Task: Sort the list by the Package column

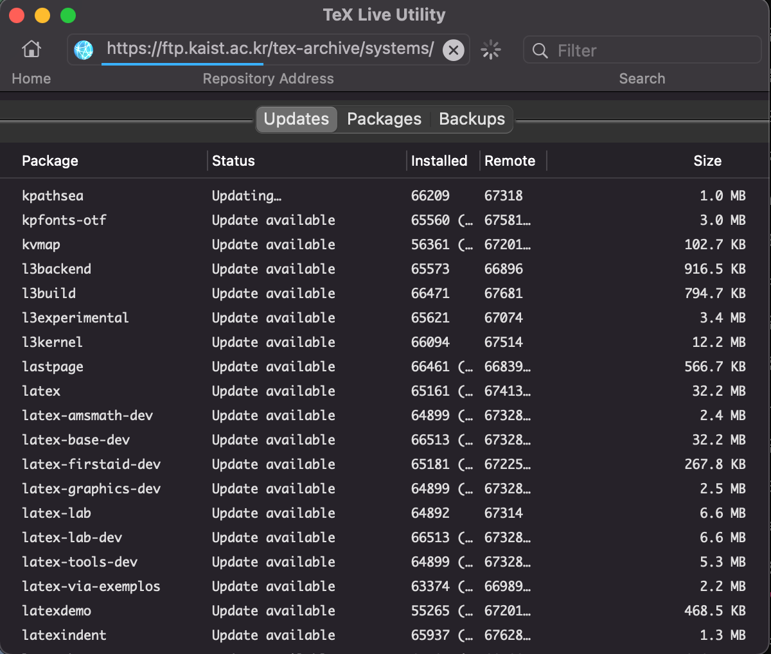Action: pos(50,161)
